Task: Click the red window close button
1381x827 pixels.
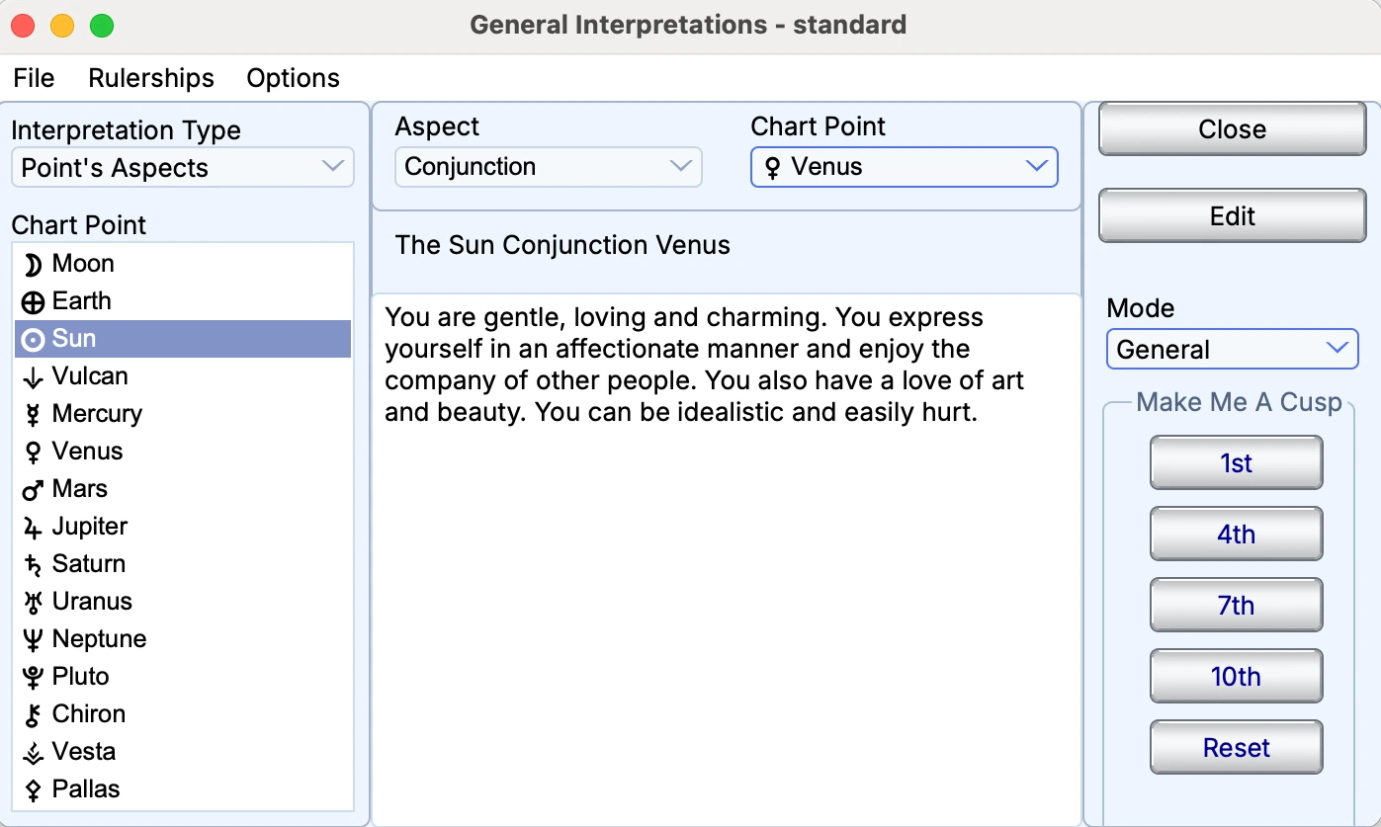Action: tap(23, 26)
